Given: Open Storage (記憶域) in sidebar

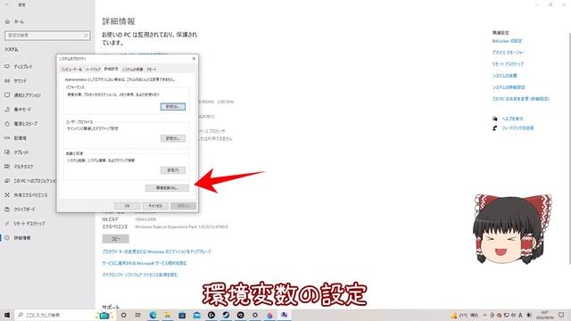Looking at the screenshot, I should 16,138.
